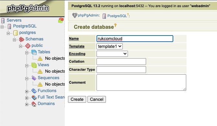Screen dimensions: 217x126
Task: Click the public schema icon
Action: click(x=28, y=46)
